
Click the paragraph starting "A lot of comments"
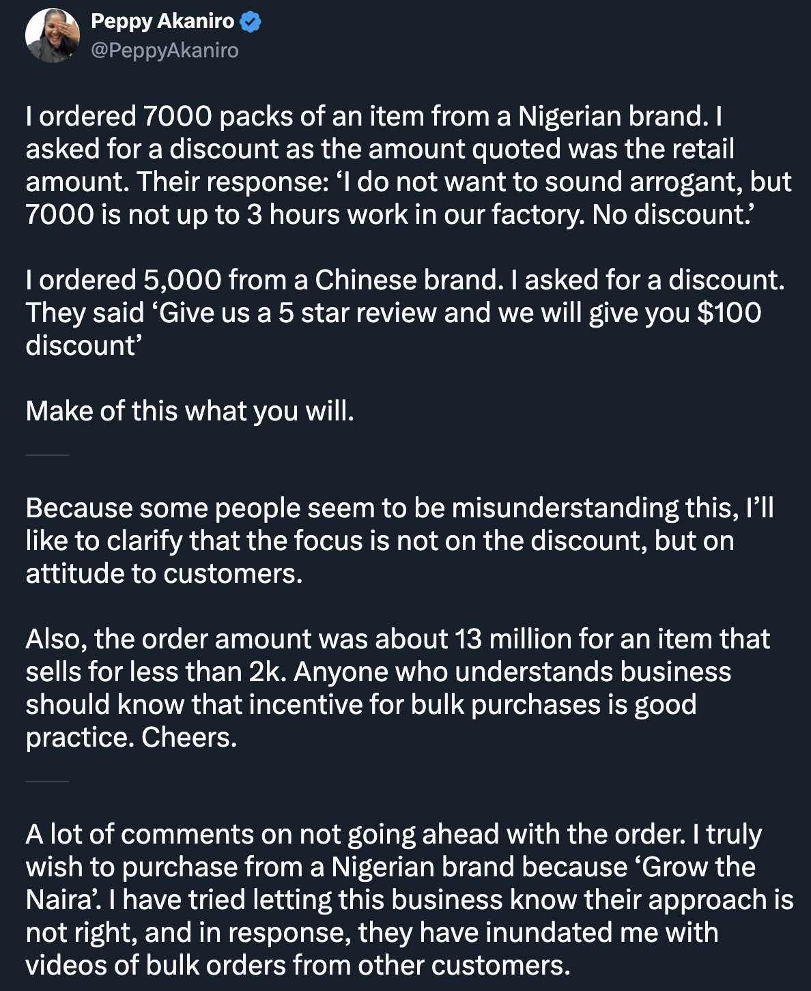(x=409, y=900)
